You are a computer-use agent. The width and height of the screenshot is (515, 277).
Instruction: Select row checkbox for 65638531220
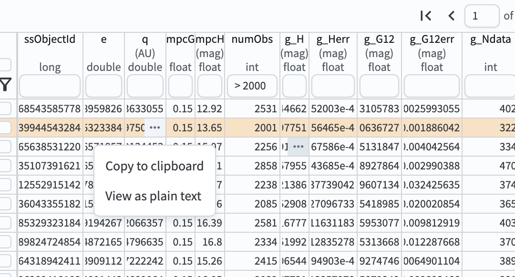(x=6, y=147)
